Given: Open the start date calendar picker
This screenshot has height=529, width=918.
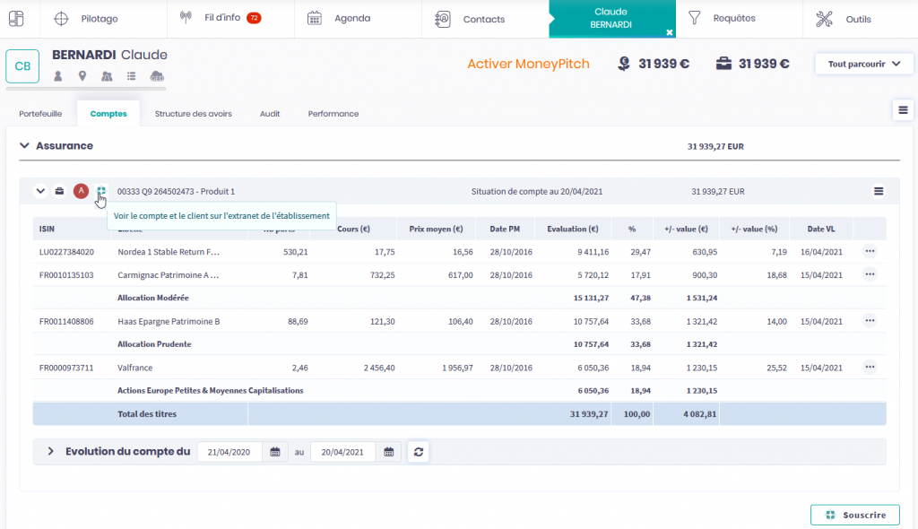Looking at the screenshot, I should coord(275,452).
